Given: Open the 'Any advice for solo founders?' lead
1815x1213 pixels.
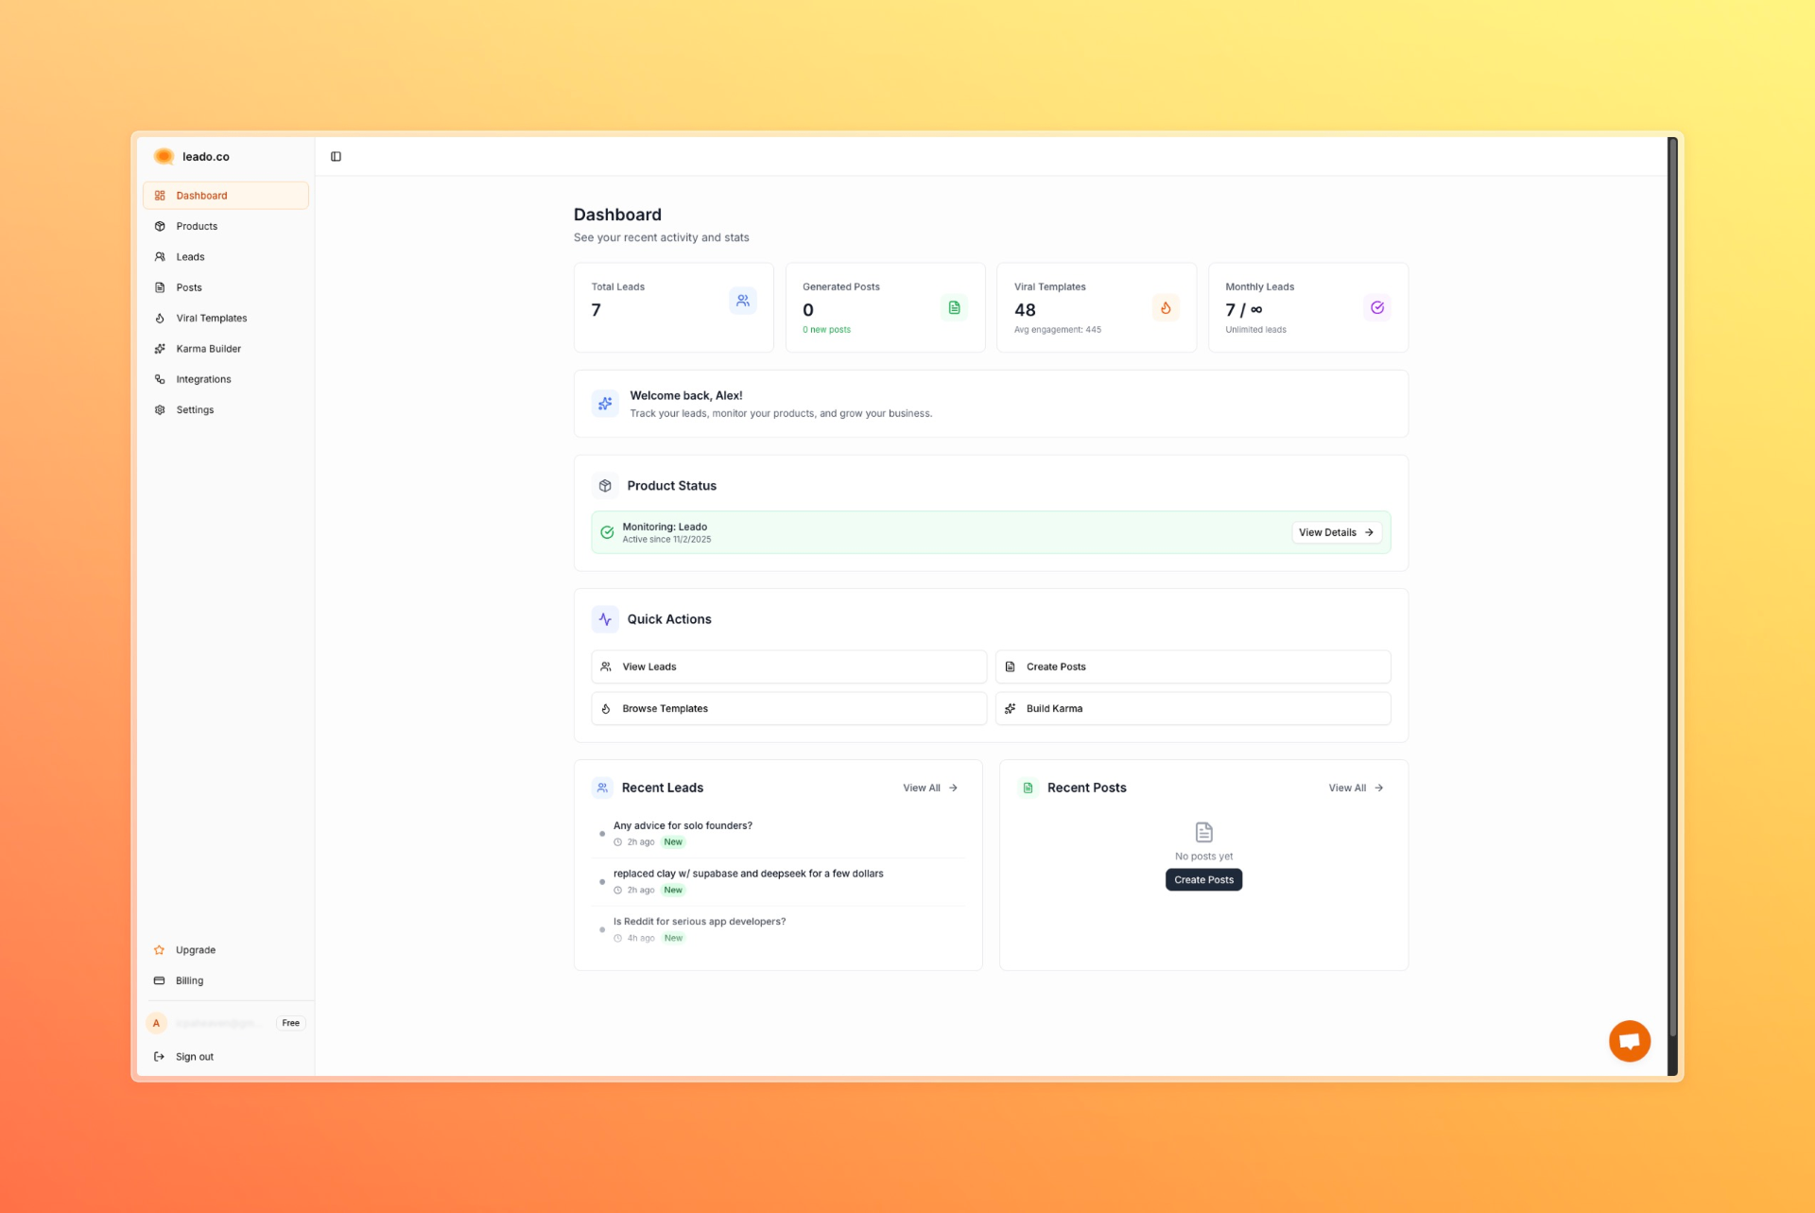Looking at the screenshot, I should (x=683, y=826).
